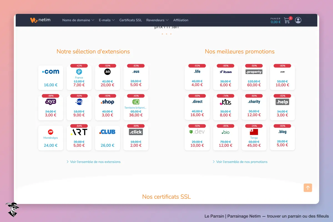The image size is (333, 222).
Task: Expand the Noms de domaine menu
Action: point(78,20)
